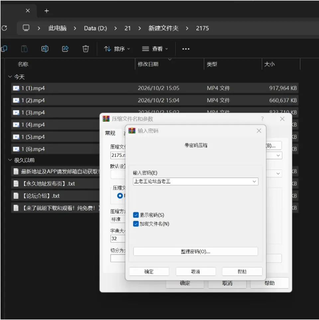Viewport: 319px width, 320px height.
Task: Collapse the 今天 group
Action: (10, 77)
